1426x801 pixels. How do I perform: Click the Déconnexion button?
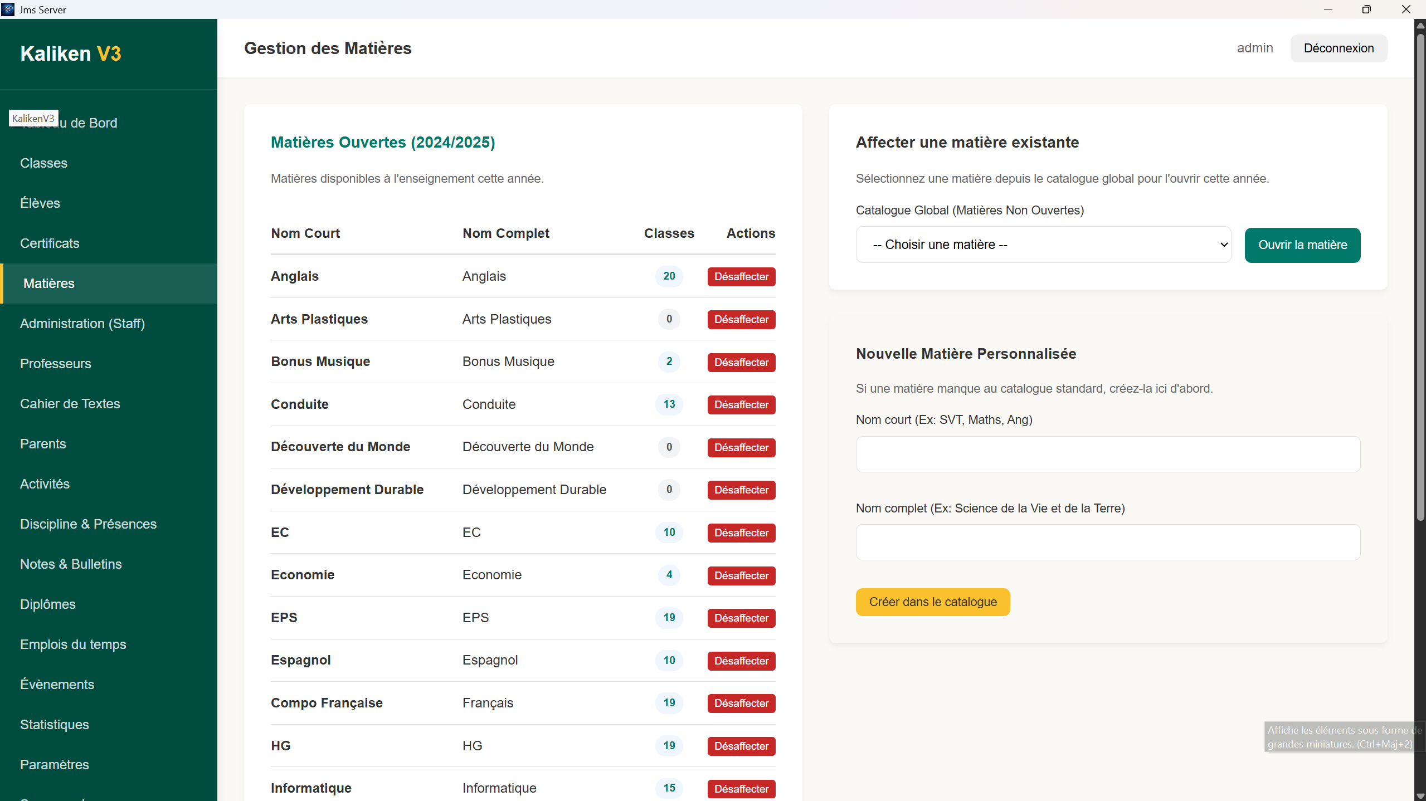click(x=1338, y=48)
